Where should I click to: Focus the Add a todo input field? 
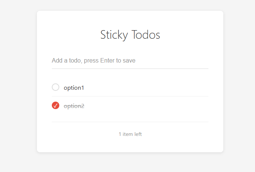pos(130,60)
